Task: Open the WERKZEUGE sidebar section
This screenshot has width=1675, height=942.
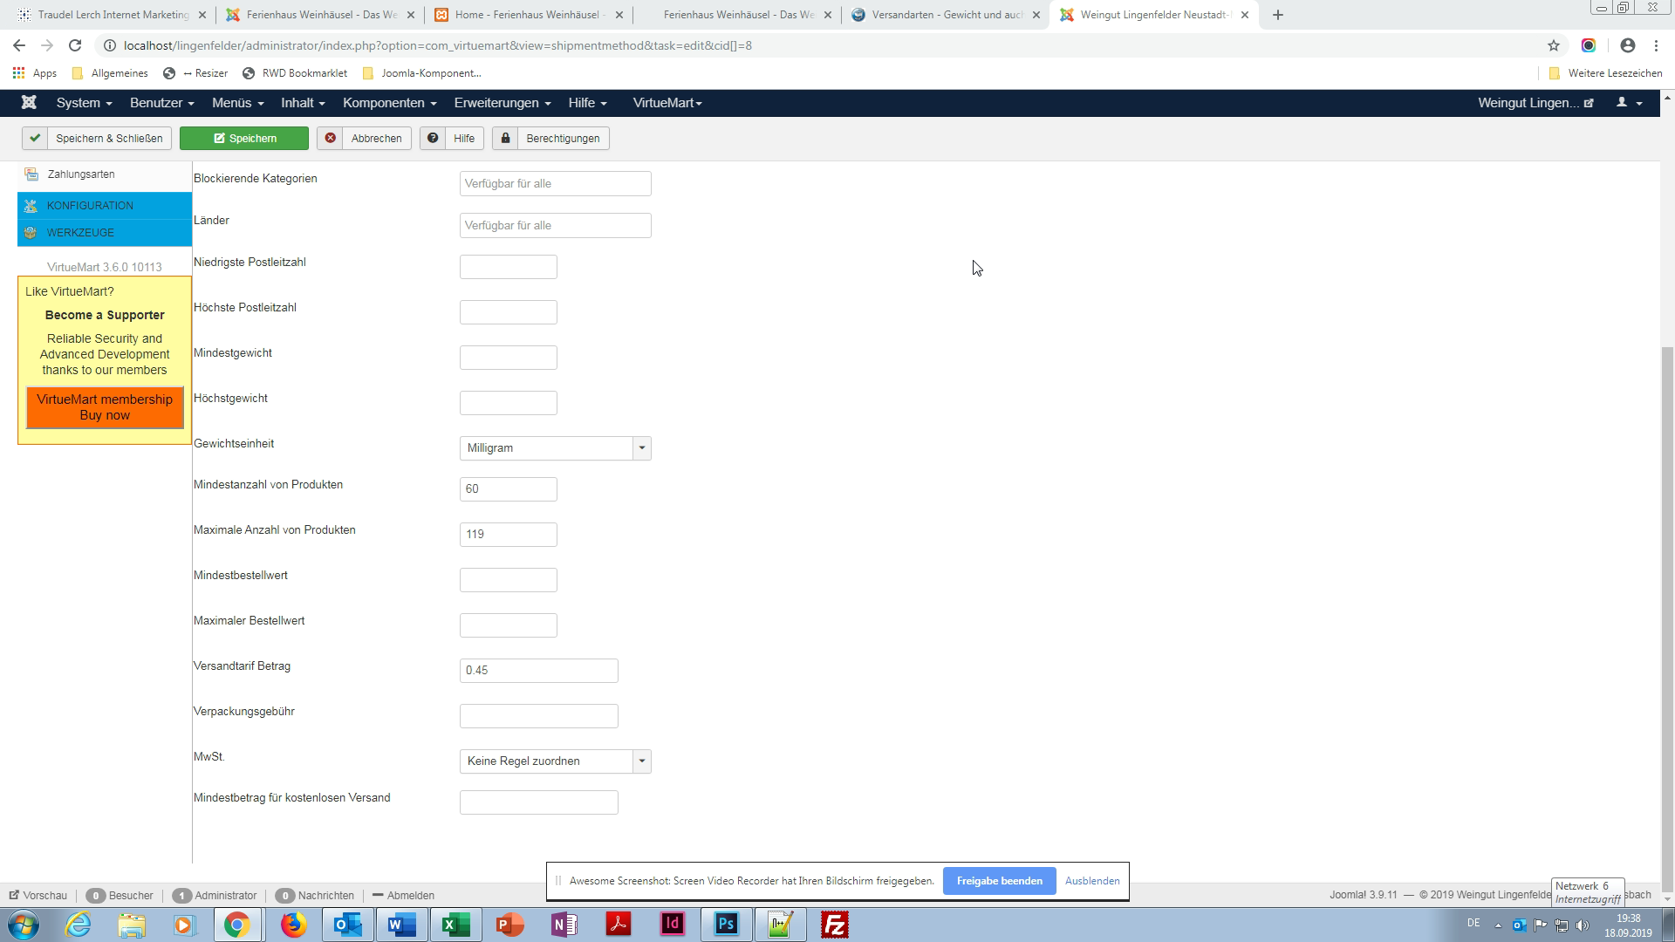Action: tap(80, 233)
